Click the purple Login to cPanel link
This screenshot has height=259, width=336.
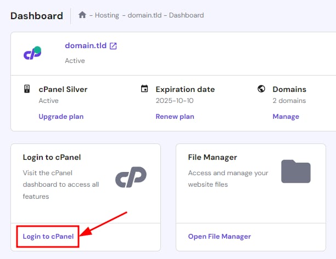pyautogui.click(x=48, y=237)
